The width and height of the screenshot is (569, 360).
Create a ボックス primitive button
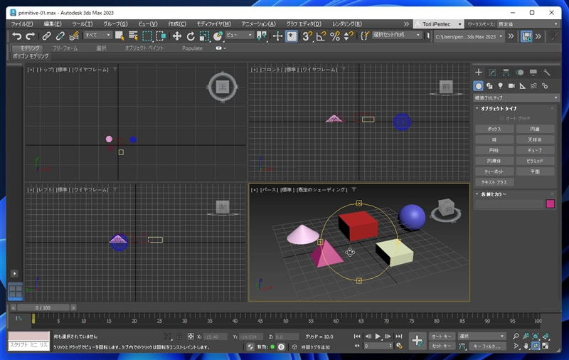pyautogui.click(x=494, y=129)
